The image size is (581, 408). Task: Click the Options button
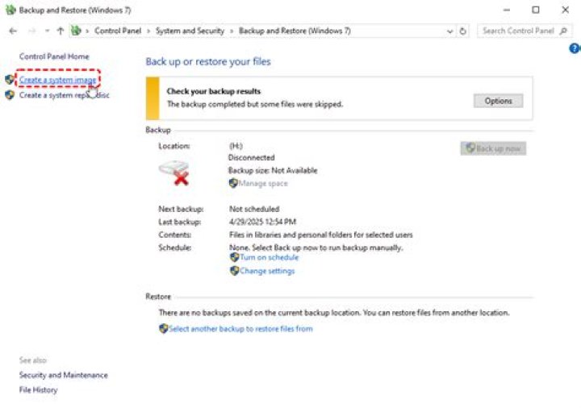click(x=499, y=101)
